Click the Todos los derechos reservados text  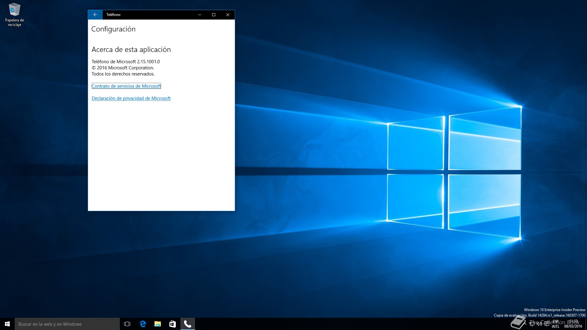pyautogui.click(x=123, y=74)
